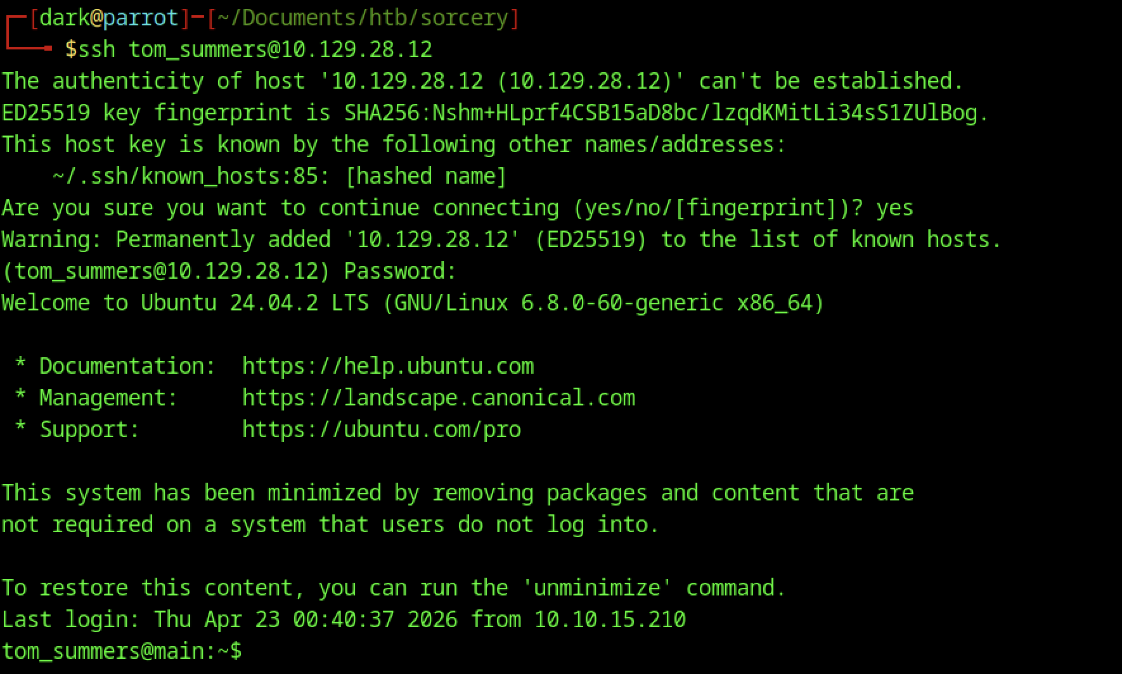Click the [hashed name] text
The height and width of the screenshot is (674, 1122).
425,176
